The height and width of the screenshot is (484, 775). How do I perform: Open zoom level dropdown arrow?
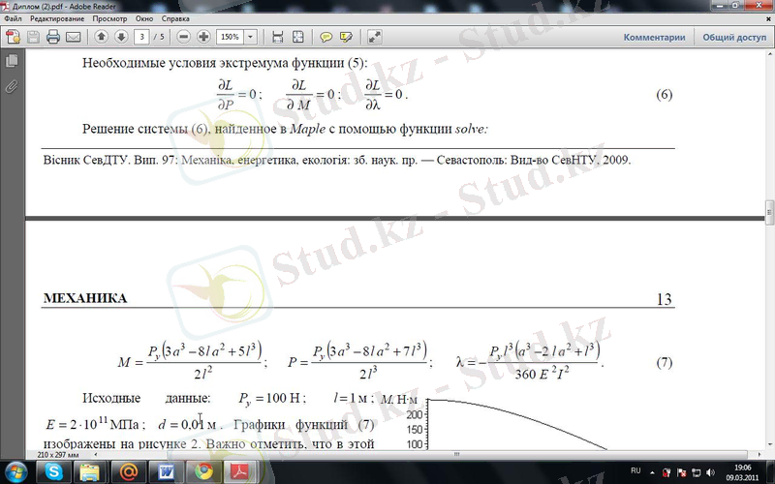(251, 37)
